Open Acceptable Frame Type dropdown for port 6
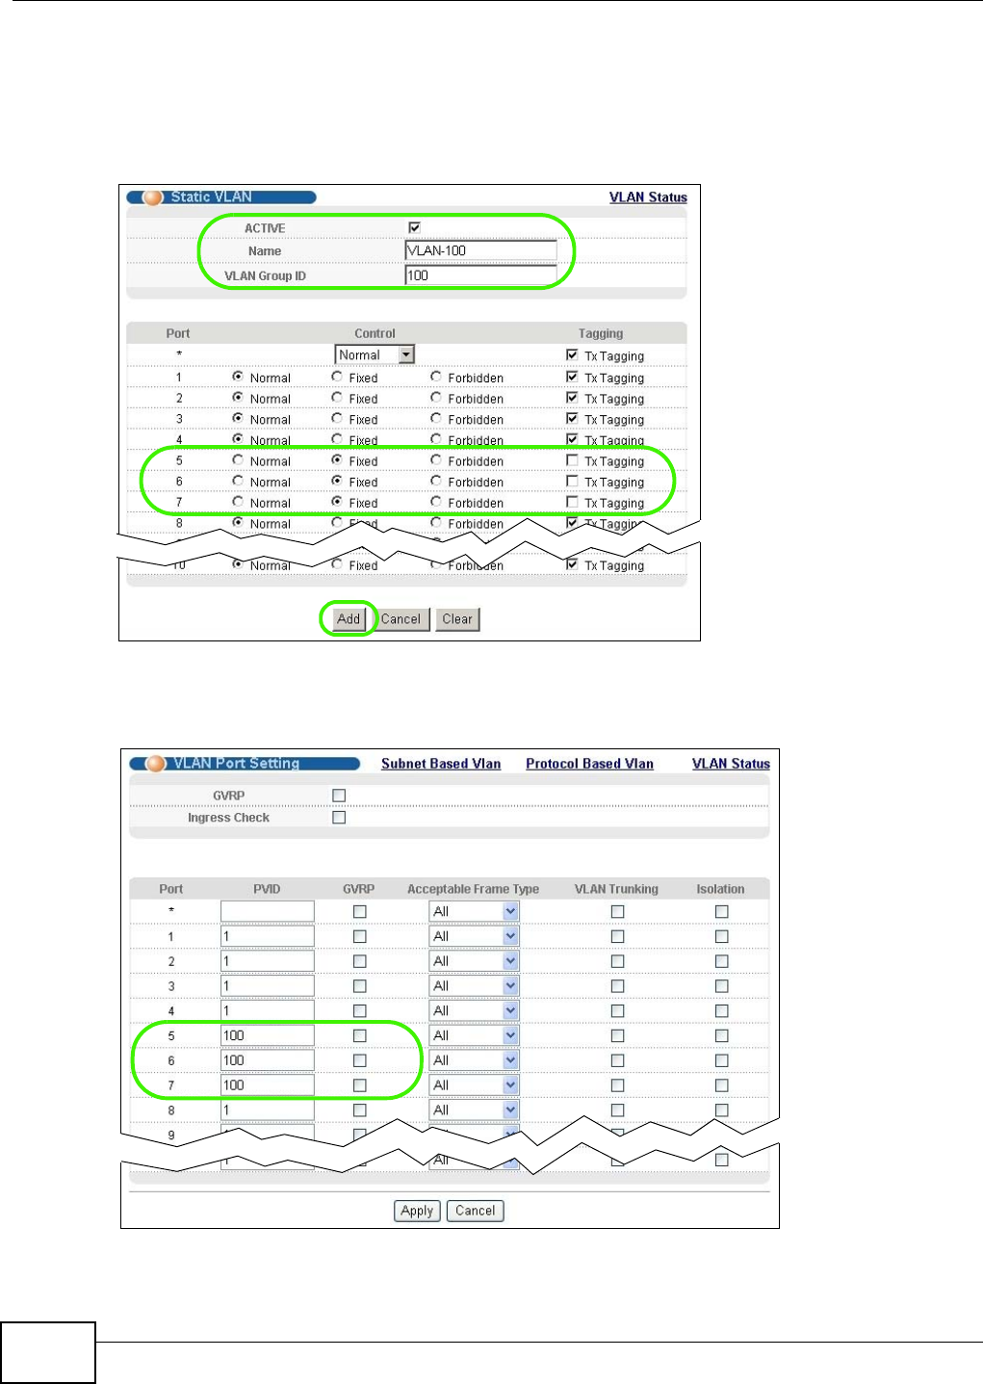Viewport: 983px width, 1384px height. pyautogui.click(x=474, y=1060)
